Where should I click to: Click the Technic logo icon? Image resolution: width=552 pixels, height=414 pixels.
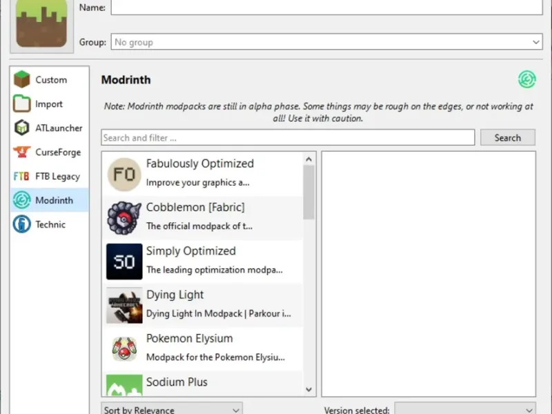[22, 224]
